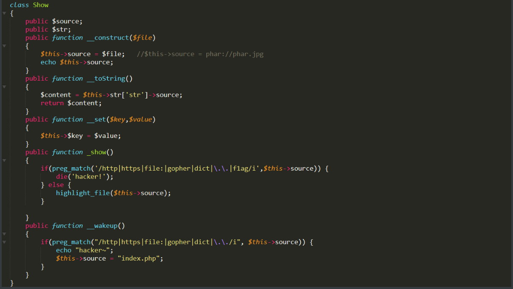Click the '$content' variable assignment
Image resolution: width=513 pixels, height=289 pixels.
click(56, 95)
